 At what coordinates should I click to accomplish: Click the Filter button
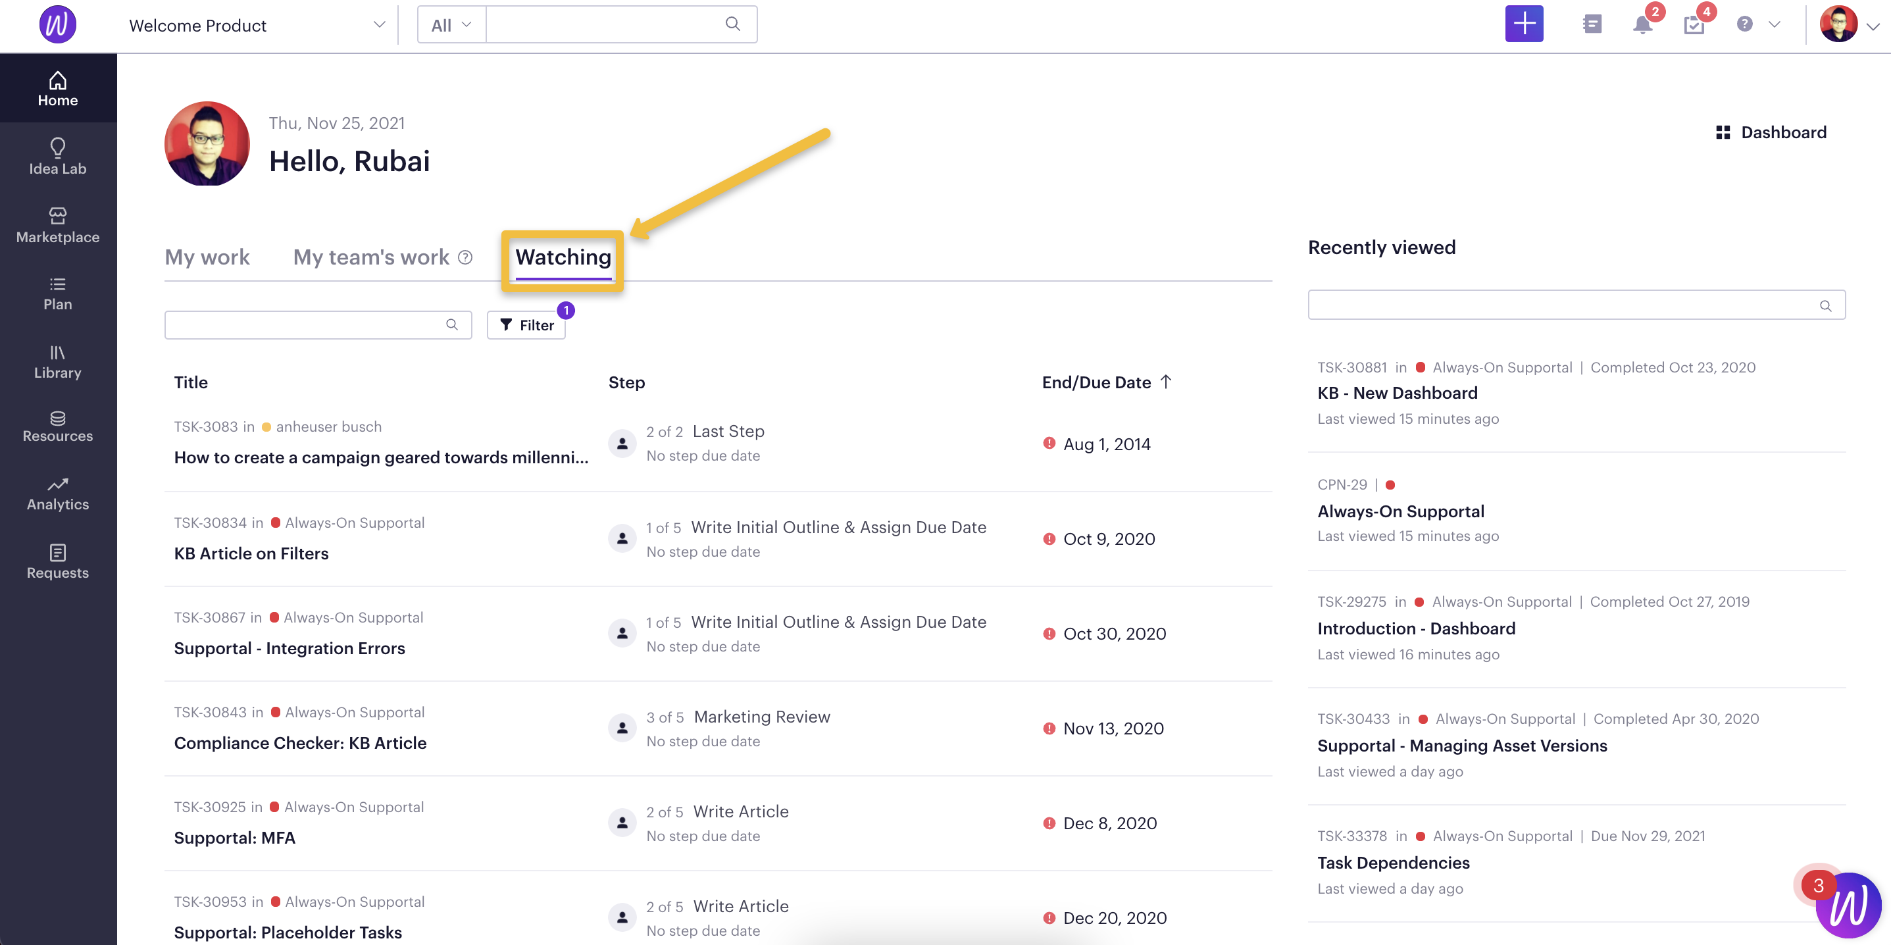[526, 324]
